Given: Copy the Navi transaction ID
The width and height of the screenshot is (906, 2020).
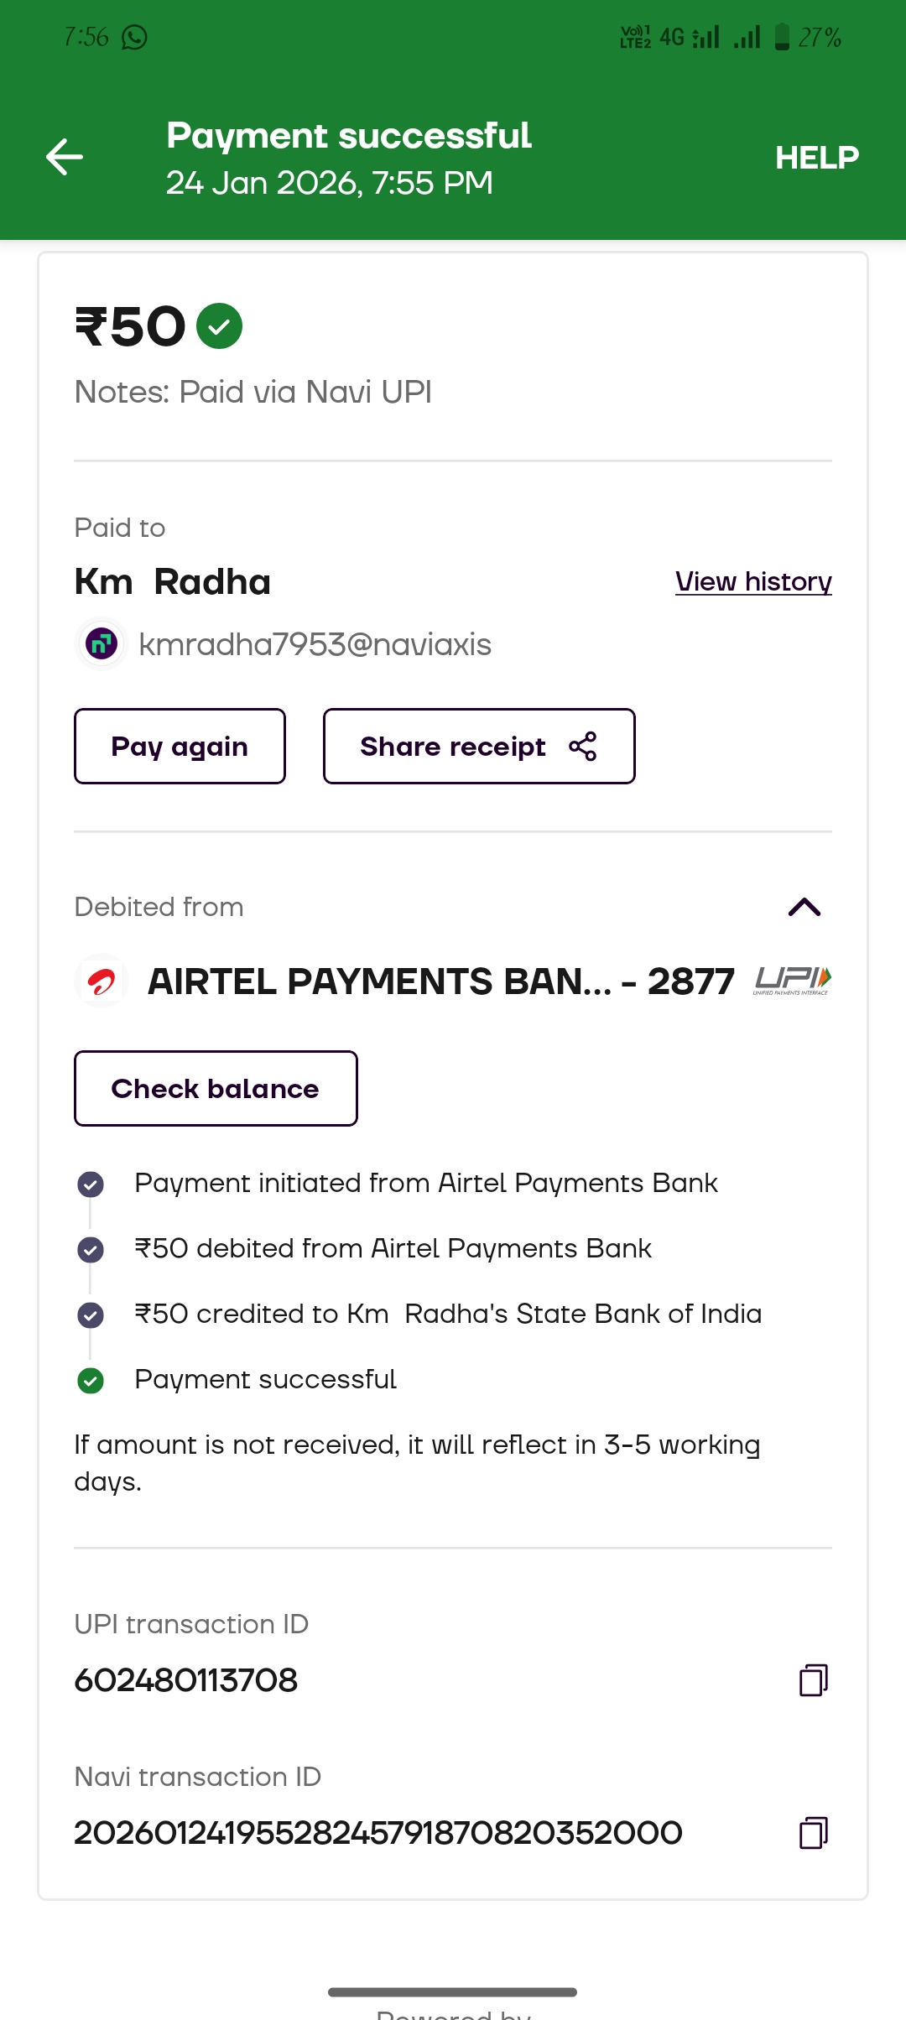Looking at the screenshot, I should (813, 1833).
